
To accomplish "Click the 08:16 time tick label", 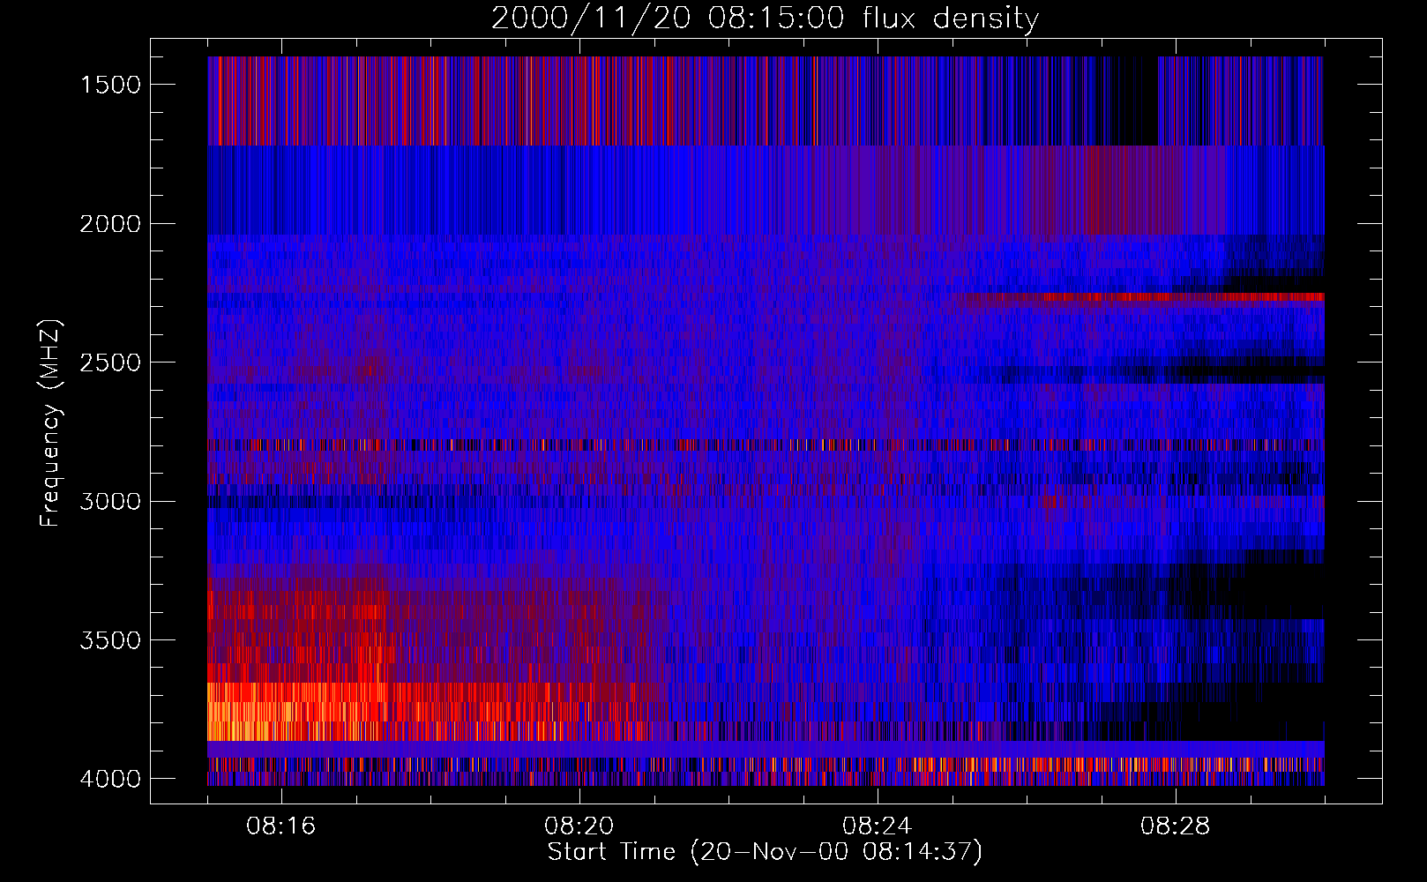I will (281, 826).
